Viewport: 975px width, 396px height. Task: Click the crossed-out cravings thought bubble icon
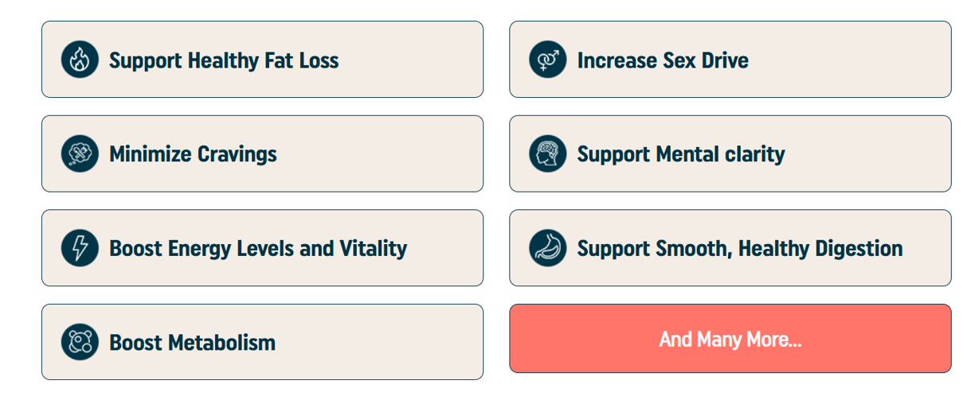click(80, 153)
